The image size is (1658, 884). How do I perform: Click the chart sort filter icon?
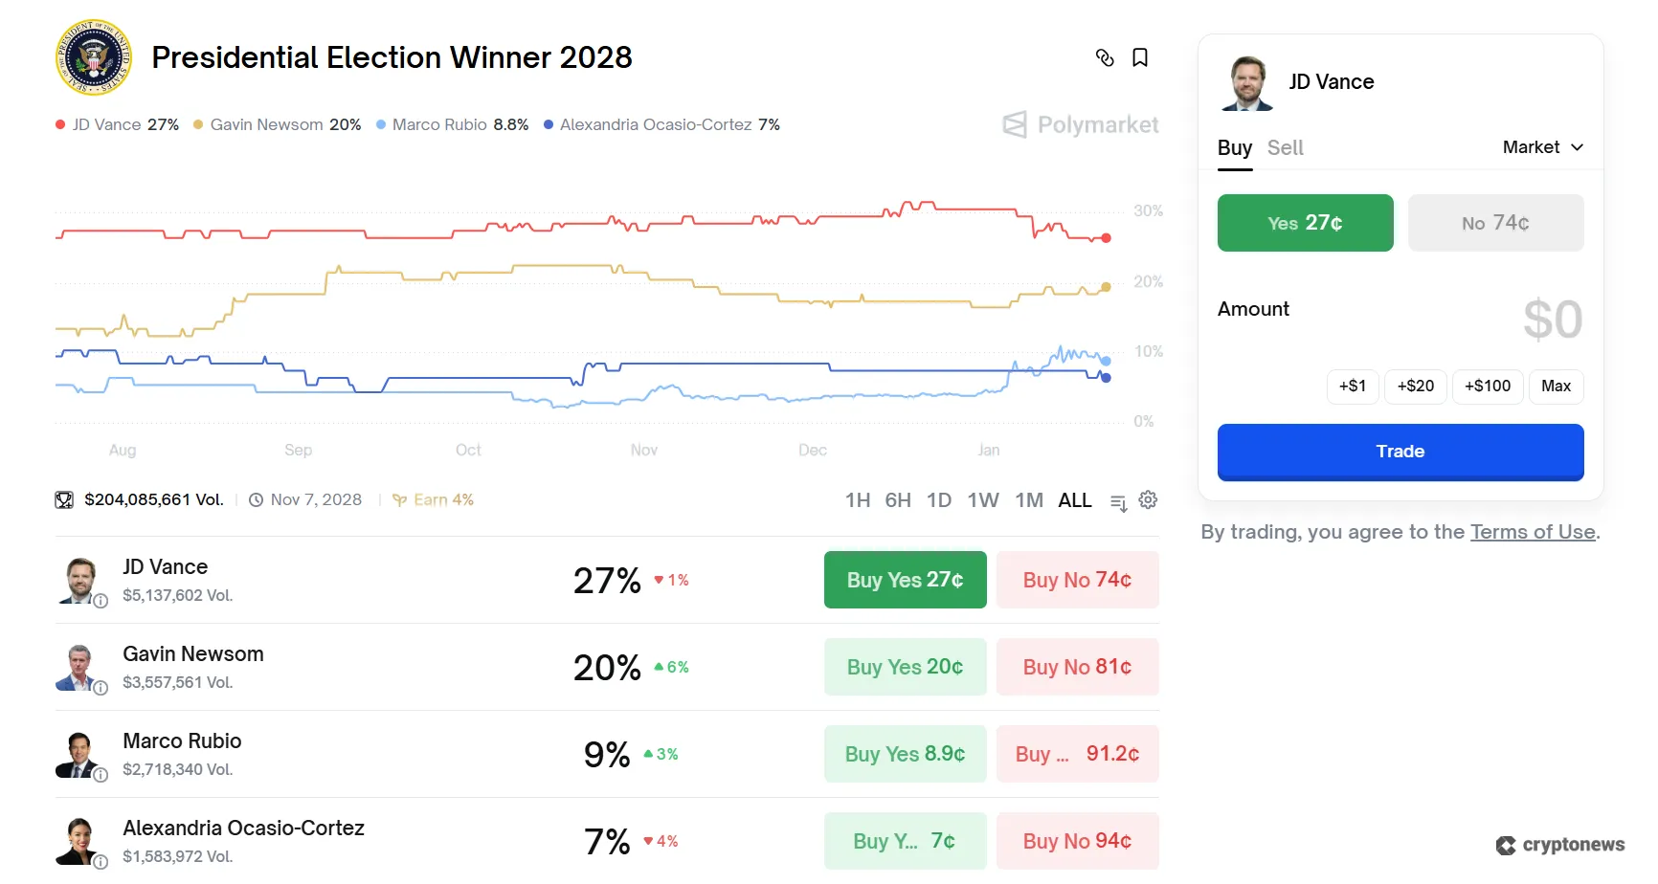pos(1118,502)
